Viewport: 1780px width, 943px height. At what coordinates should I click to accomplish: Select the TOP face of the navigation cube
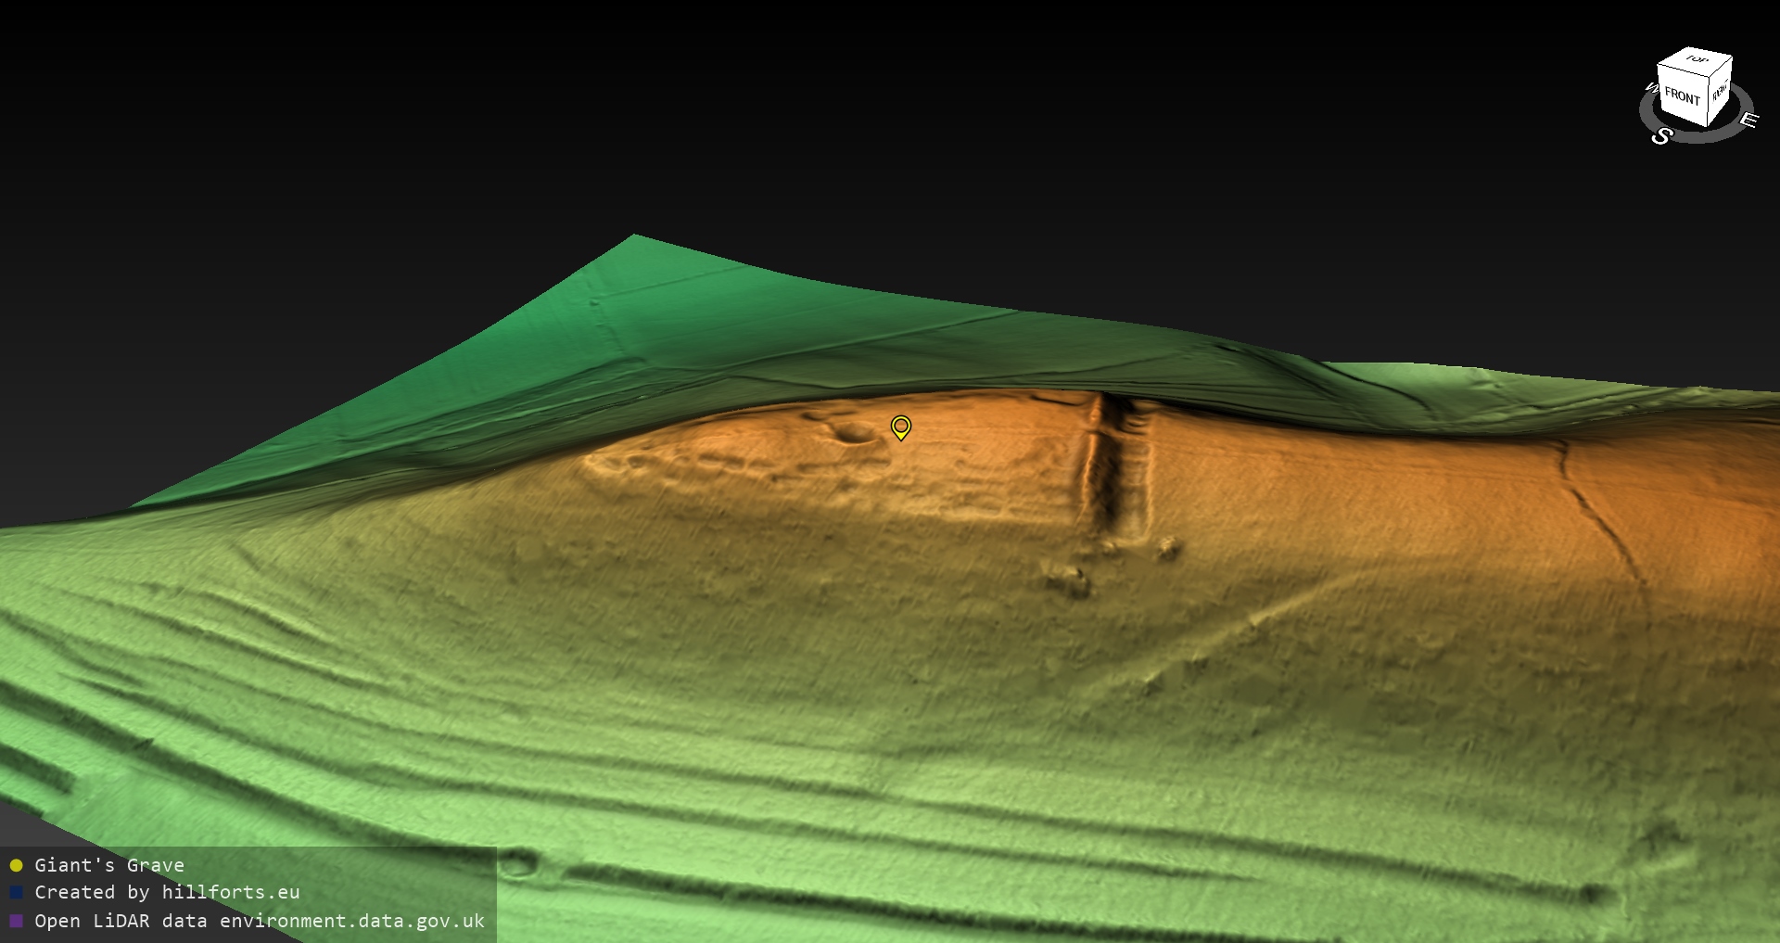(1697, 59)
